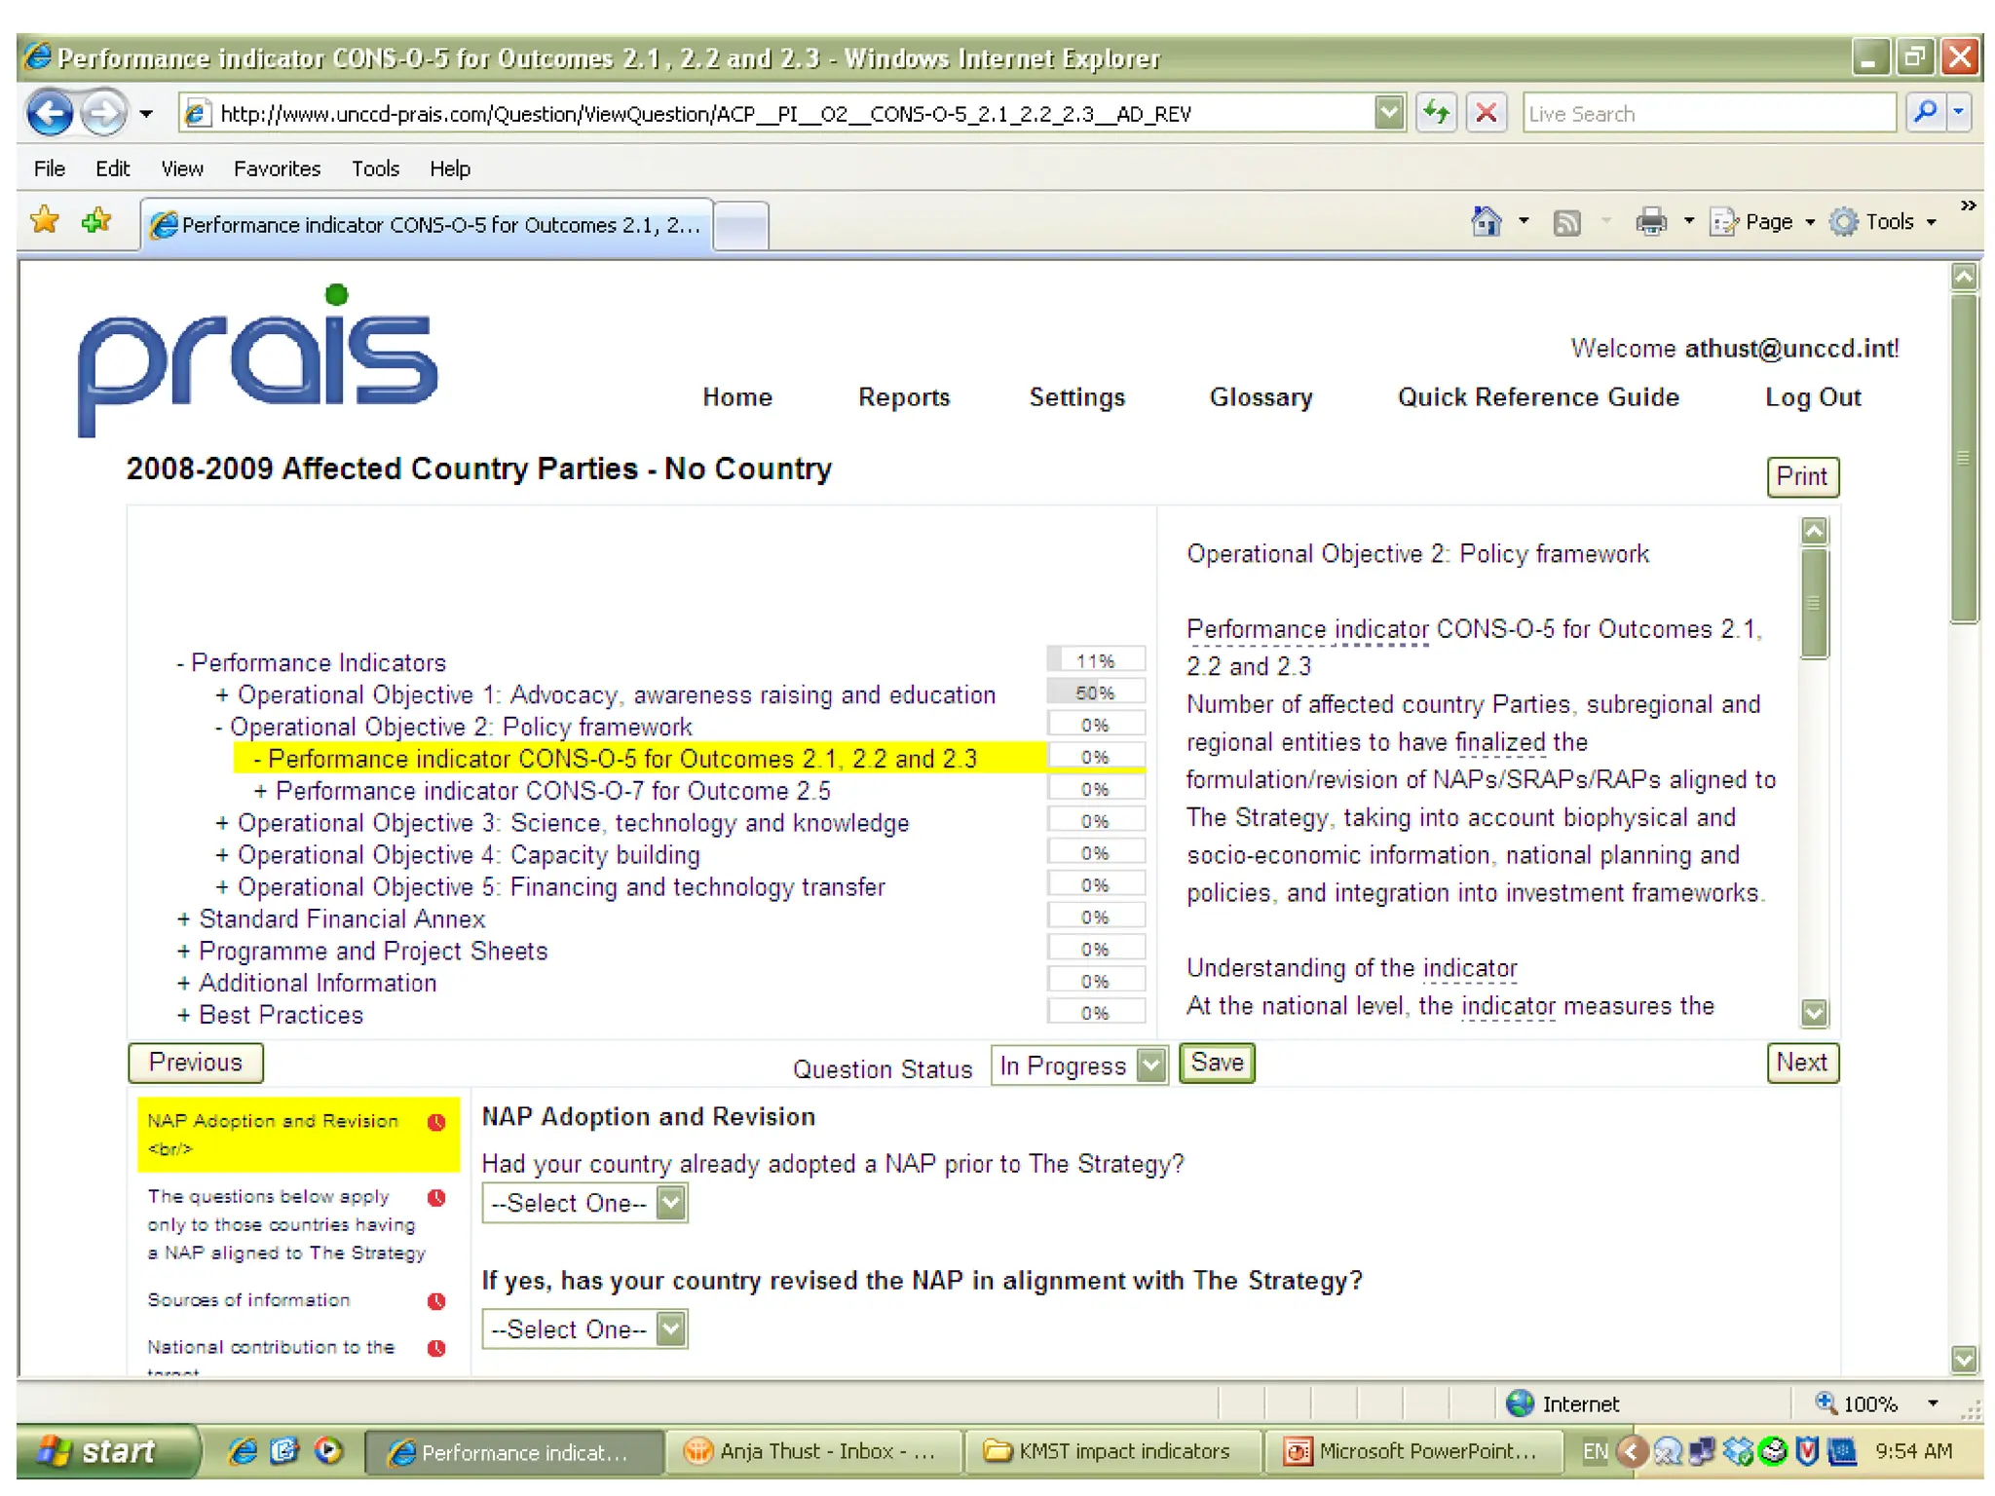Open Reports in the prais navigation

tap(903, 397)
